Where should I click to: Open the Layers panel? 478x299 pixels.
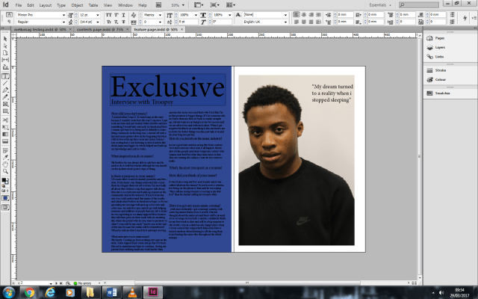pos(439,46)
